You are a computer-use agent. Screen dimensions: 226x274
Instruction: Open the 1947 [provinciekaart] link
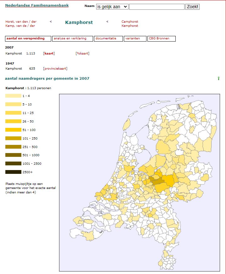(x=55, y=69)
